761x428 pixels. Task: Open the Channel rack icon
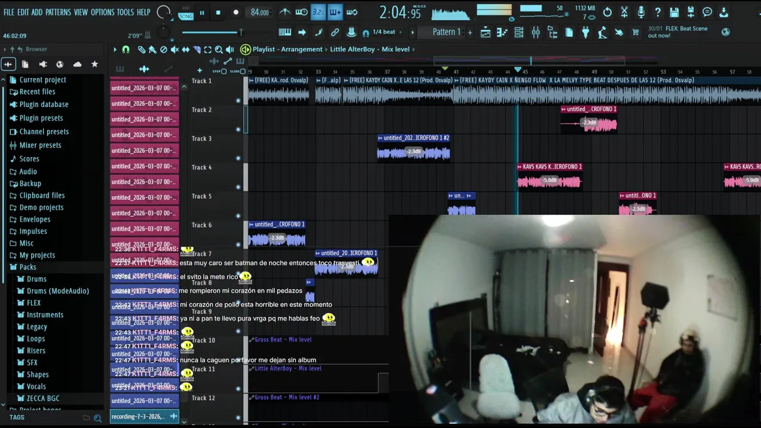519,33
